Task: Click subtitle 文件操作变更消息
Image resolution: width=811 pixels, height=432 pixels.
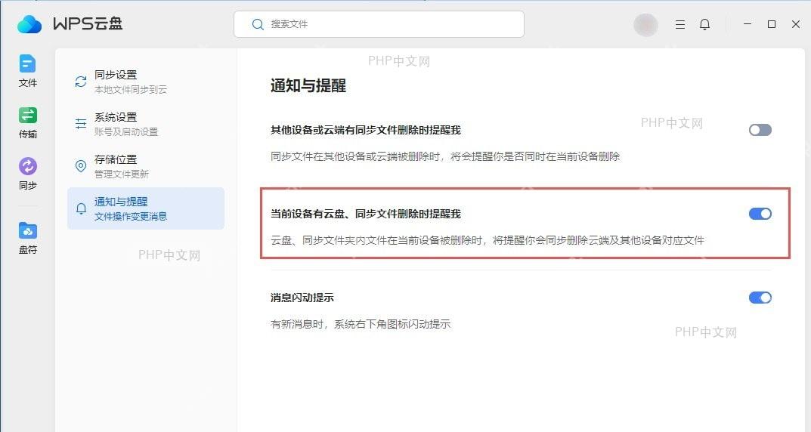Action: [x=130, y=217]
